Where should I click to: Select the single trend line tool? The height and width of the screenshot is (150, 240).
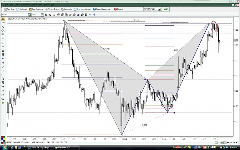click(3, 27)
